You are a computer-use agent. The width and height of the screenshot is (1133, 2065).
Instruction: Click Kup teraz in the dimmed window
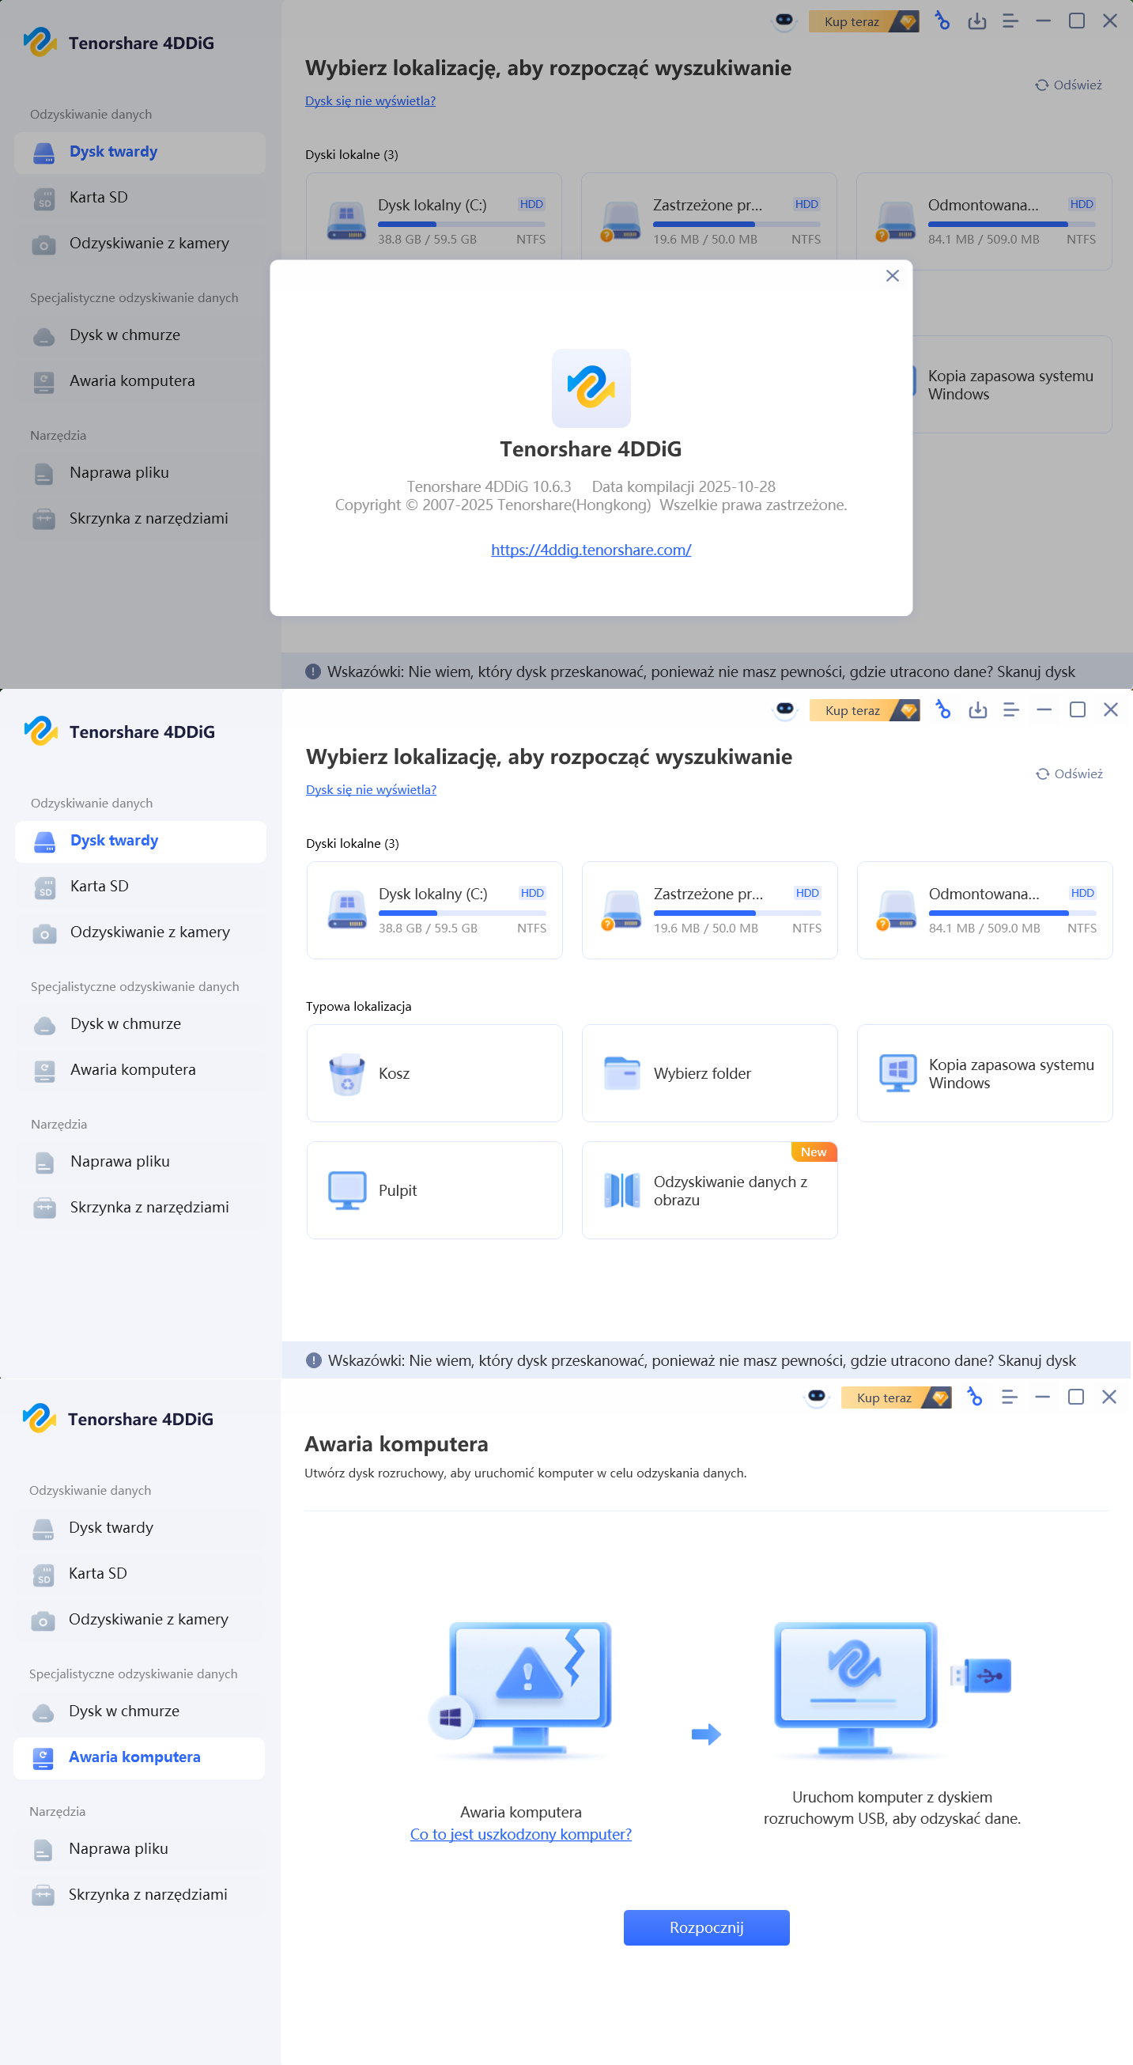863,21
